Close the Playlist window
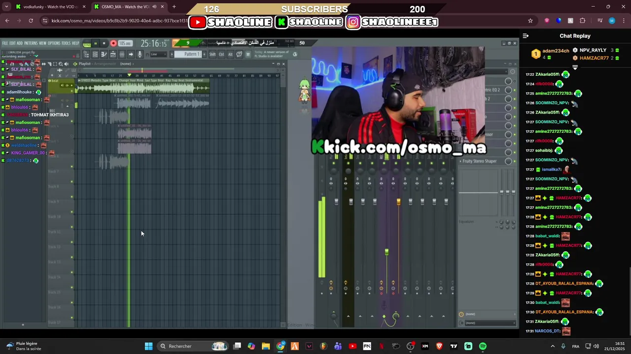 [283, 64]
